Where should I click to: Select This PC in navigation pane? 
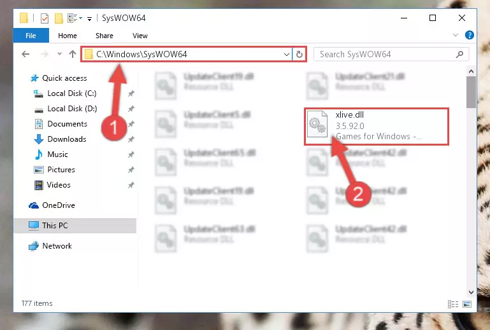75,226
